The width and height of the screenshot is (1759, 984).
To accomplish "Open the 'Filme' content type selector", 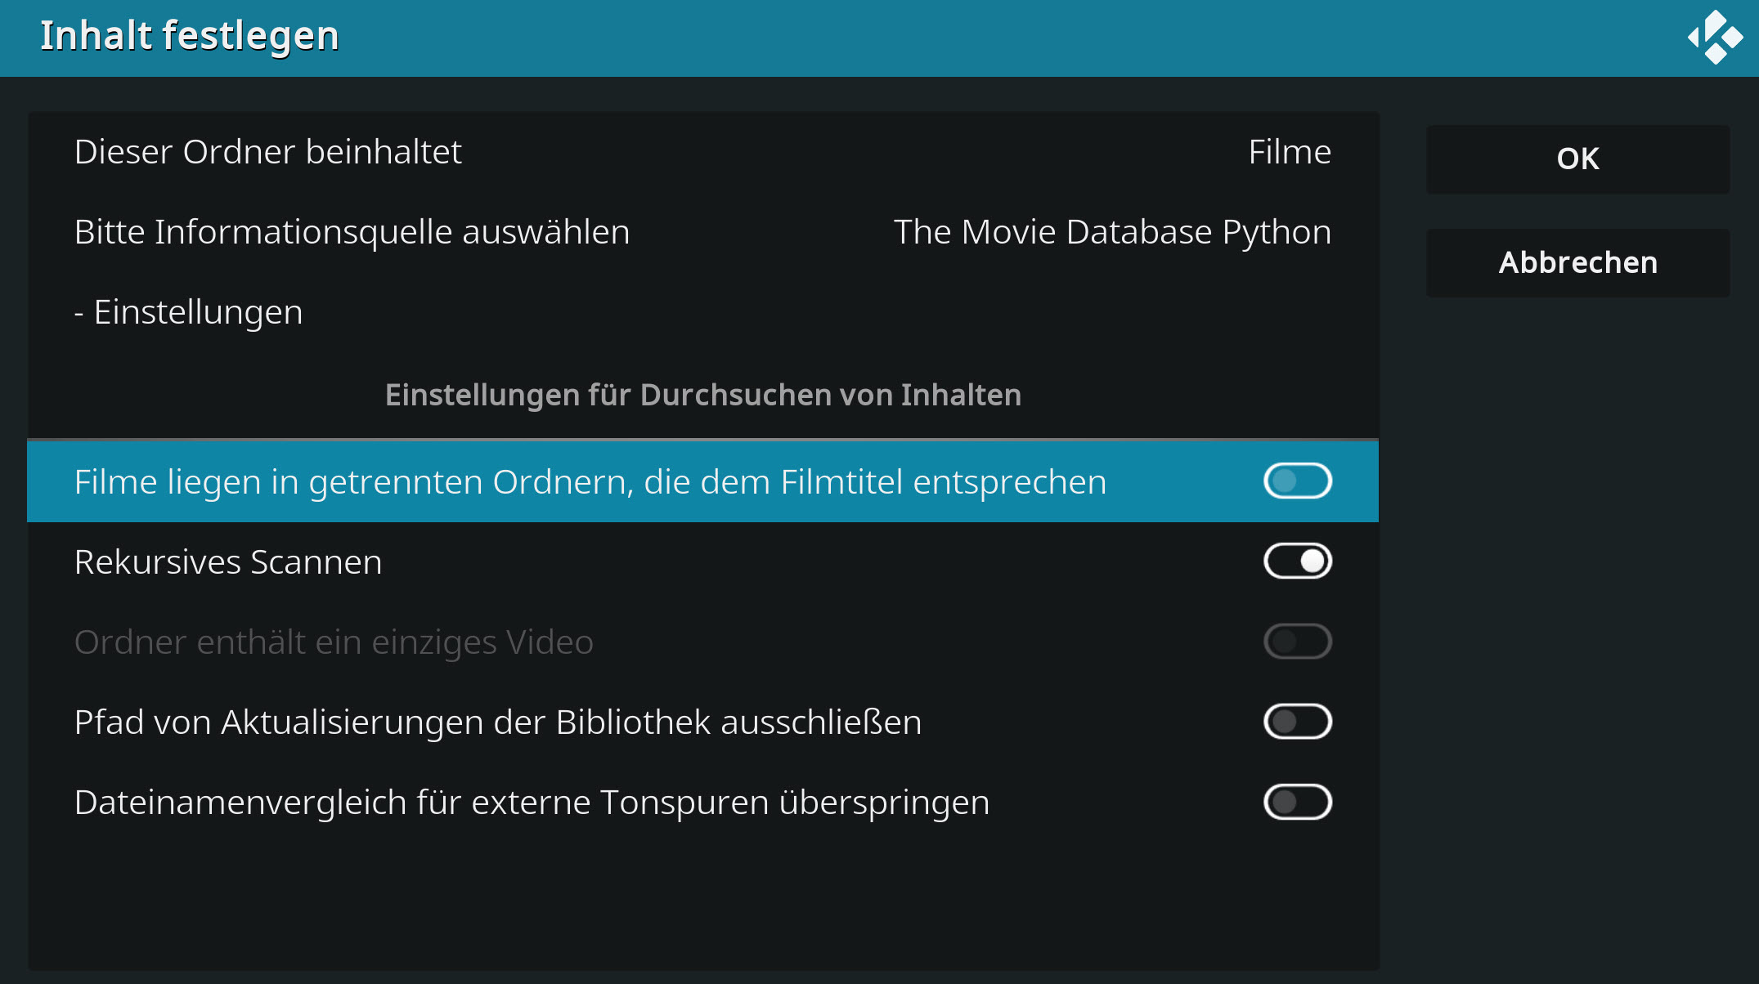I will (x=1290, y=152).
